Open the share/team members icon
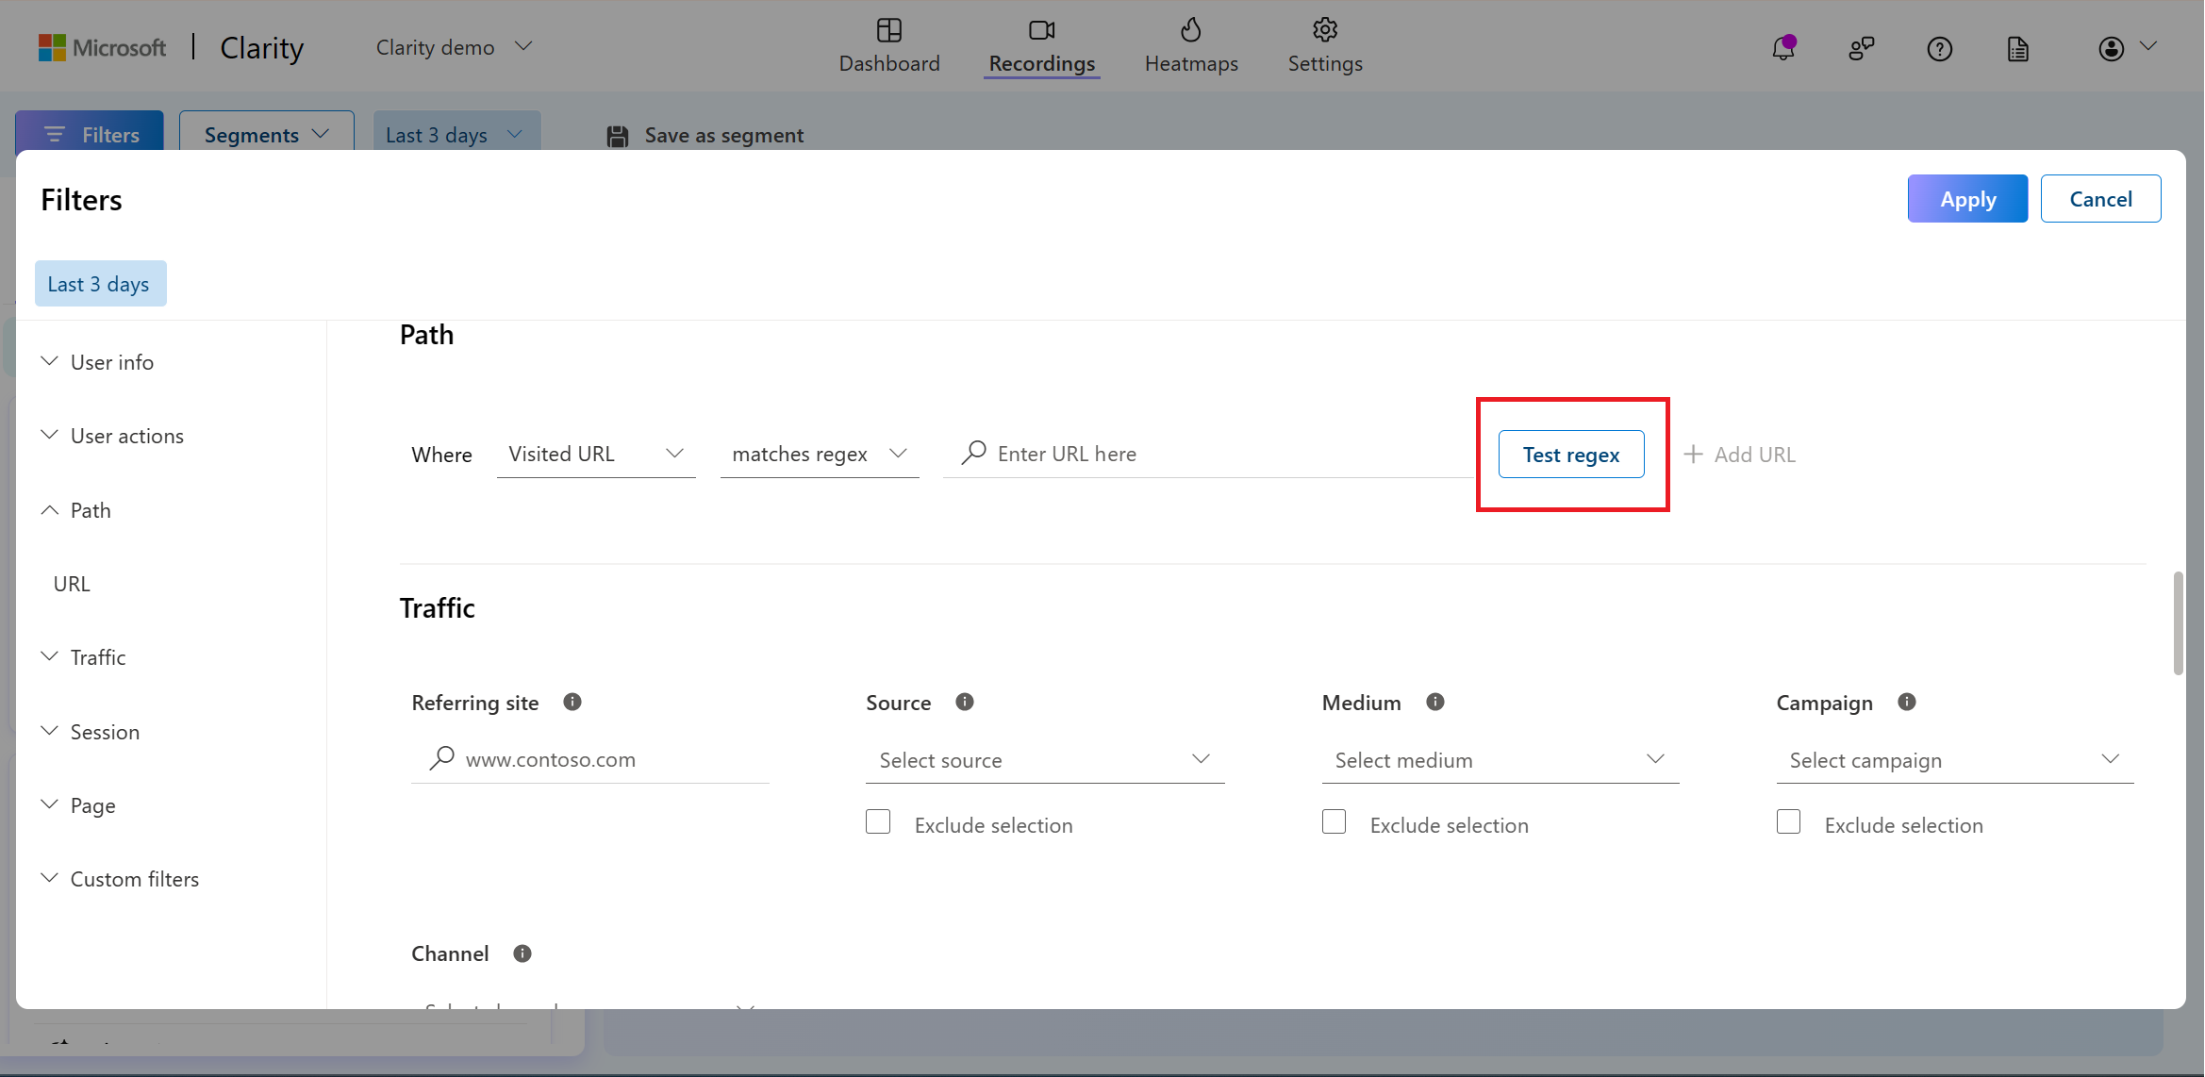The height and width of the screenshot is (1077, 2205). tap(1861, 48)
